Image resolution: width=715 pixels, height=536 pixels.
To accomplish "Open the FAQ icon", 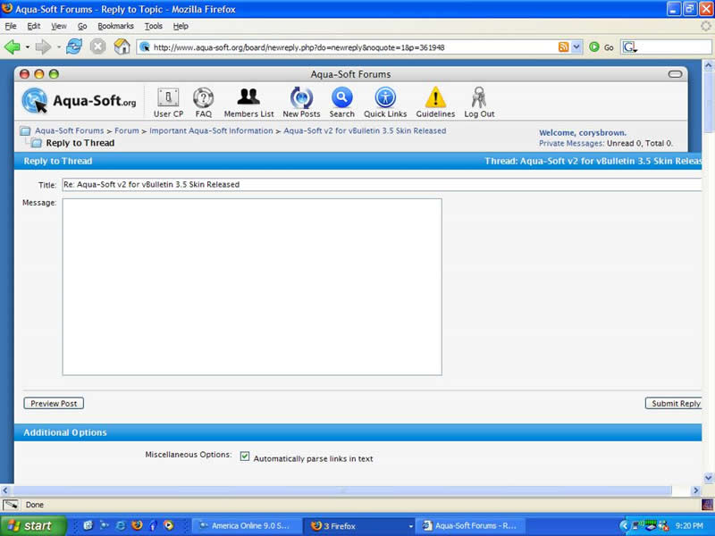I will tap(204, 97).
